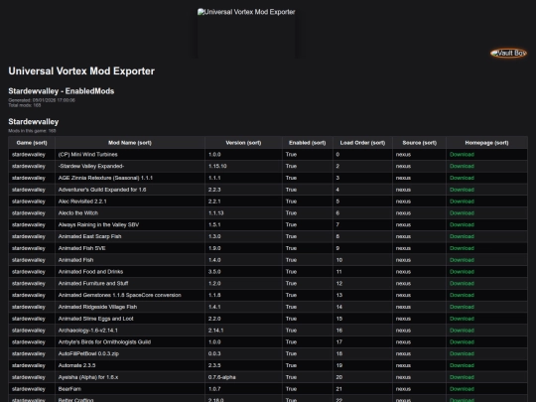Open Download link for Stardew Valley Expanded
The width and height of the screenshot is (536, 402).
pyautogui.click(x=462, y=166)
